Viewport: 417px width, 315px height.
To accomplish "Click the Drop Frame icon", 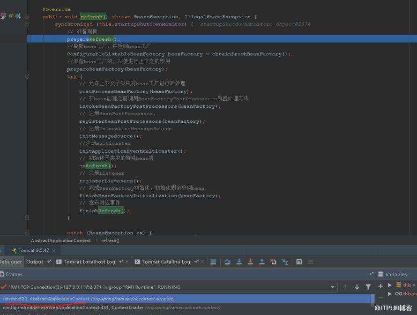I will coord(273,262).
